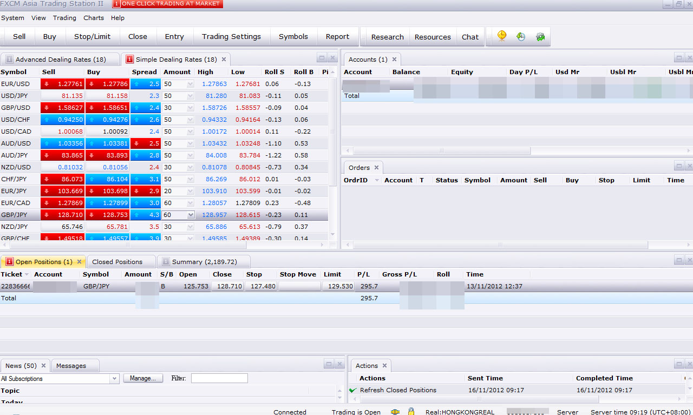Click the green checkmark beside Refresh Closed Positions
The image size is (693, 415).
353,390
